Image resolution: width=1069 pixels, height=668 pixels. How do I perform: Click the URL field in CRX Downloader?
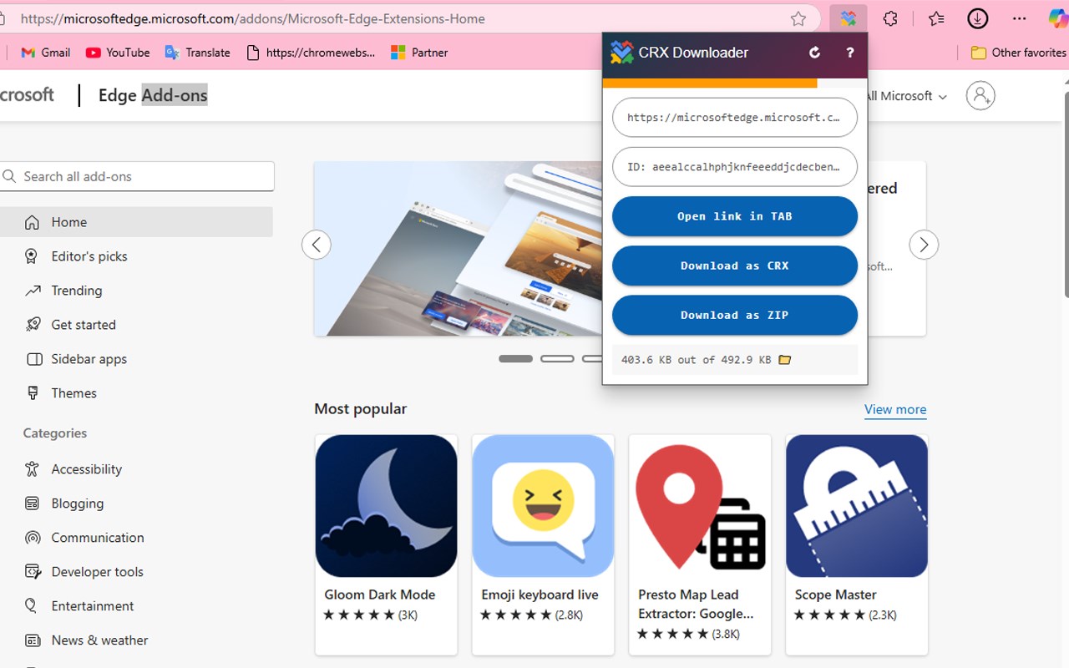click(x=735, y=118)
